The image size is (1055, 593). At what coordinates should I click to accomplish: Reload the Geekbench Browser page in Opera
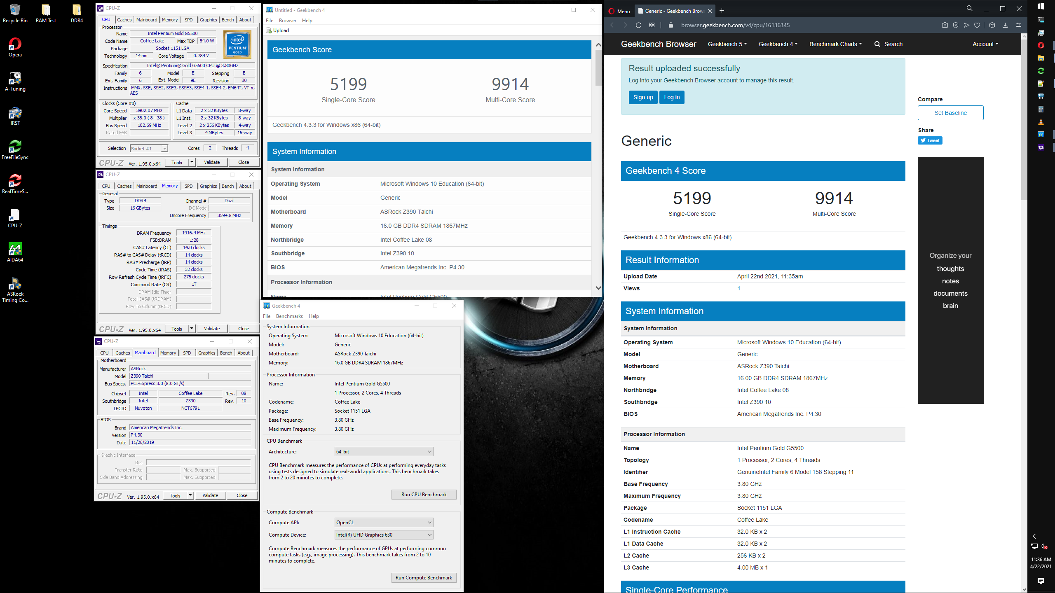pos(638,25)
